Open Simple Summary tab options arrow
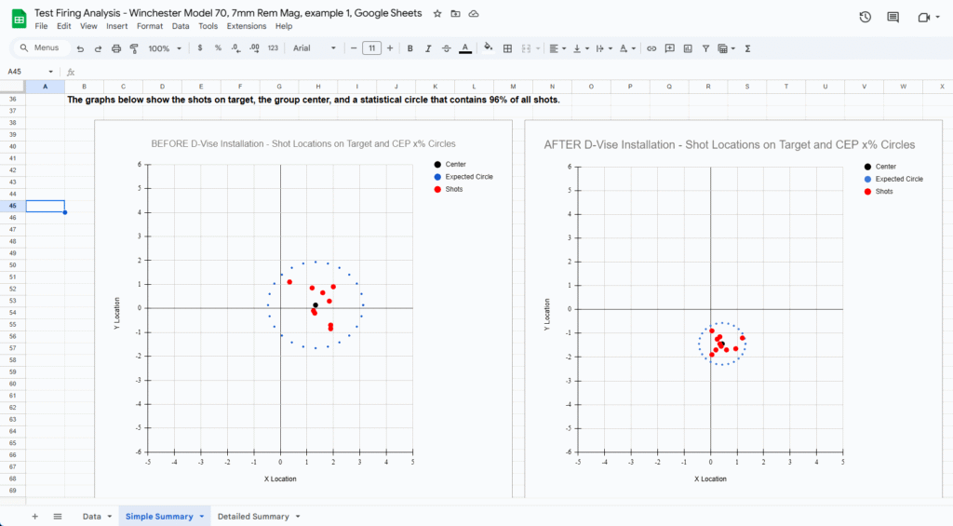Viewport: 953px width, 526px height. pyautogui.click(x=201, y=517)
